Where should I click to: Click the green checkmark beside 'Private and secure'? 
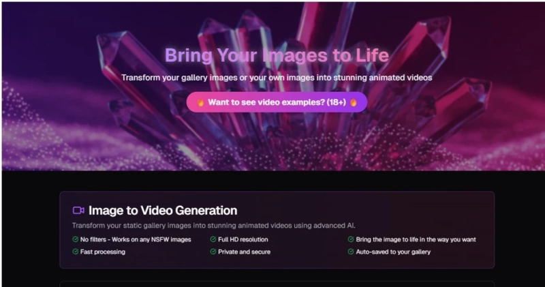click(213, 252)
